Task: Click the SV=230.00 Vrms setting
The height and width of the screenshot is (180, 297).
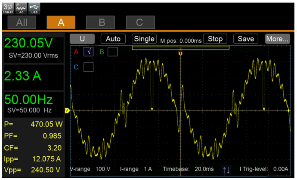Action: pos(33,56)
